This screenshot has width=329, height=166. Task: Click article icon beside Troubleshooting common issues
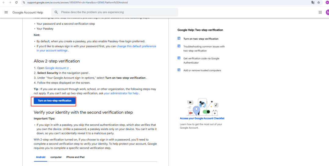[179, 46]
